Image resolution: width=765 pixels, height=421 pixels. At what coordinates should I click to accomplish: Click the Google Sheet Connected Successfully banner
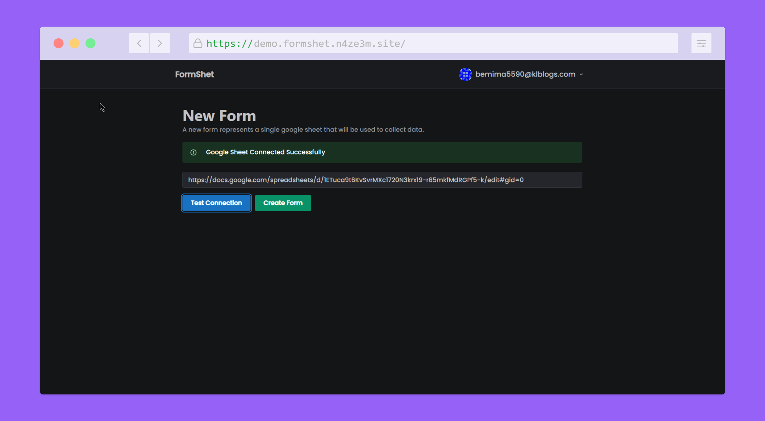(x=382, y=152)
